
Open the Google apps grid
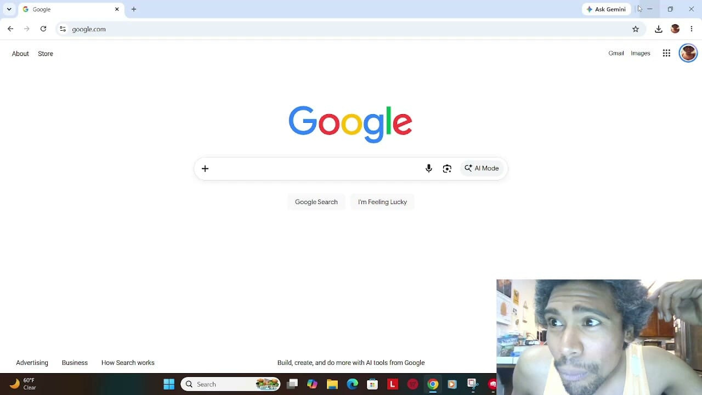666,53
